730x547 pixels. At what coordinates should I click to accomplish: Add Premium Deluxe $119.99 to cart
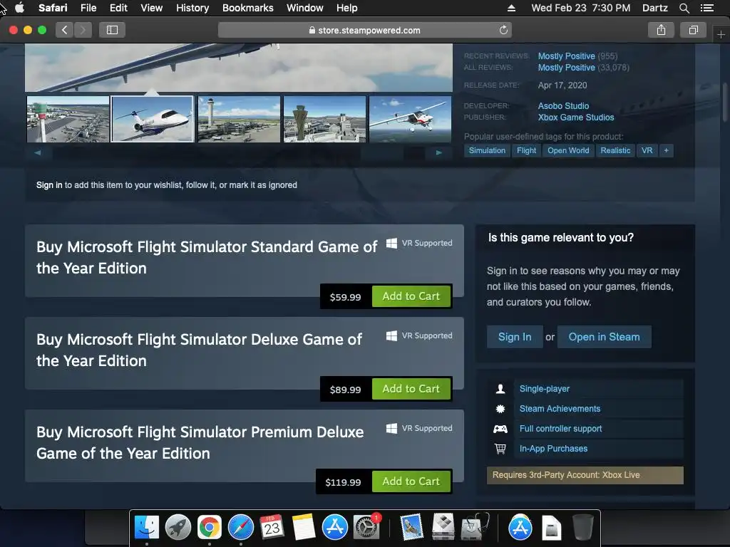click(x=411, y=481)
